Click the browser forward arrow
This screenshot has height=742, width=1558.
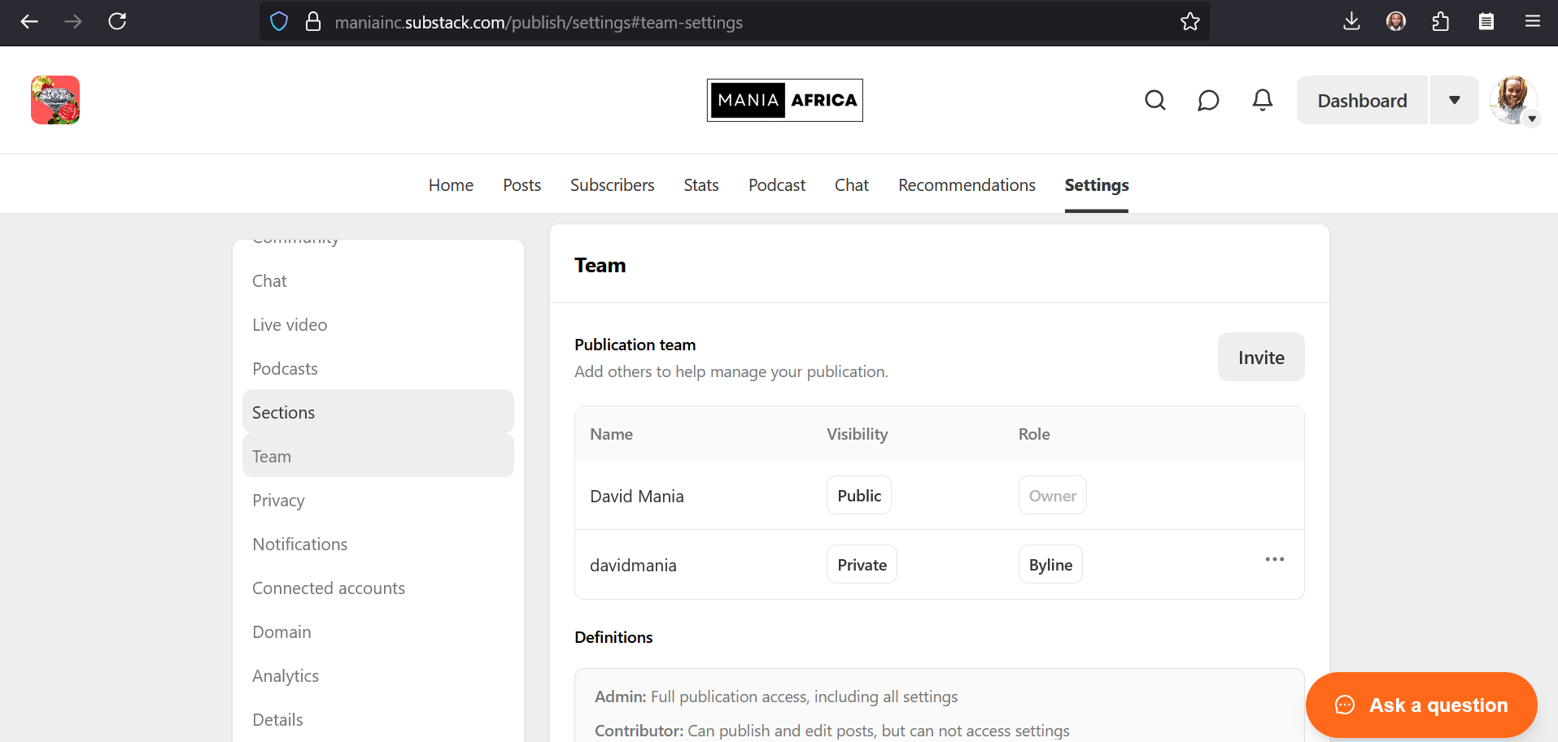(73, 22)
